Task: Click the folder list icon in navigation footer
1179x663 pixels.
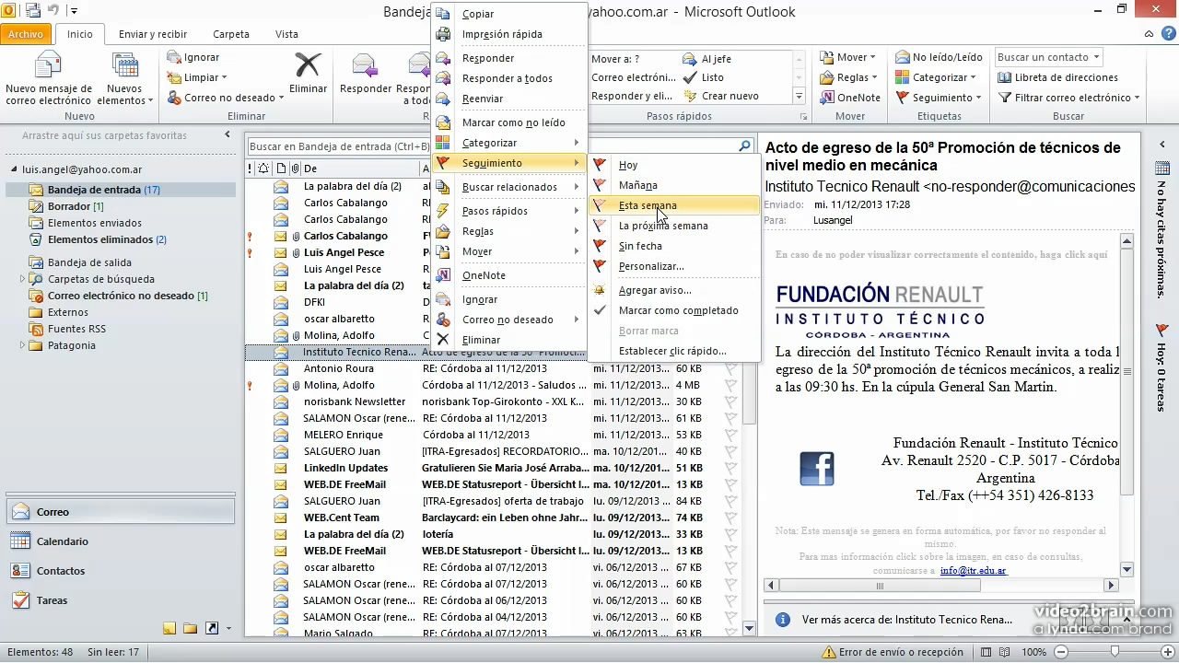Action: tap(191, 629)
